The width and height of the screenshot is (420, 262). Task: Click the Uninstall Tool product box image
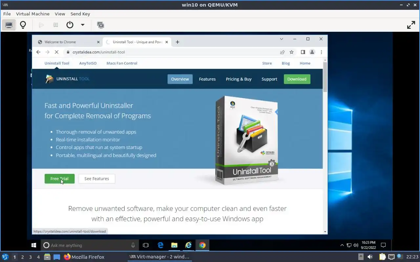click(x=247, y=140)
